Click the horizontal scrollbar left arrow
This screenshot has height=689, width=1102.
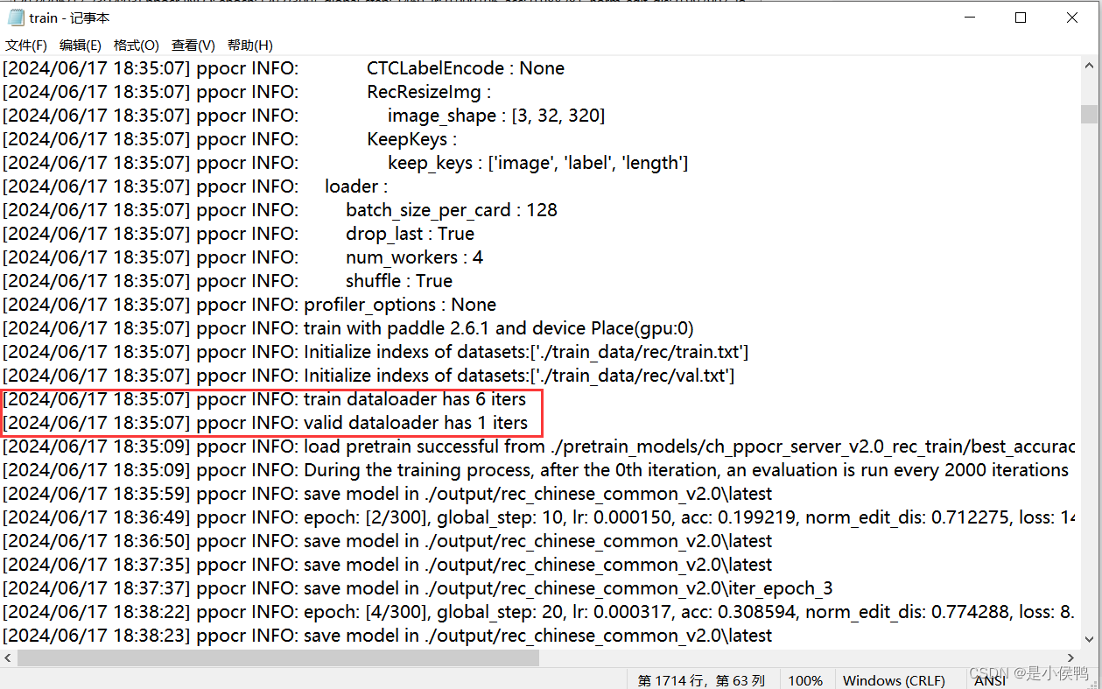click(7, 657)
